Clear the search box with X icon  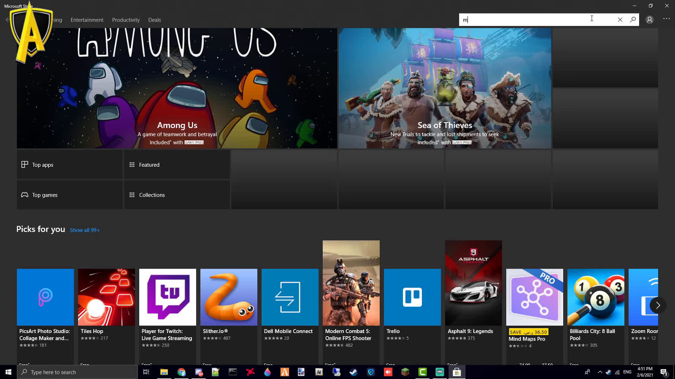(x=620, y=19)
